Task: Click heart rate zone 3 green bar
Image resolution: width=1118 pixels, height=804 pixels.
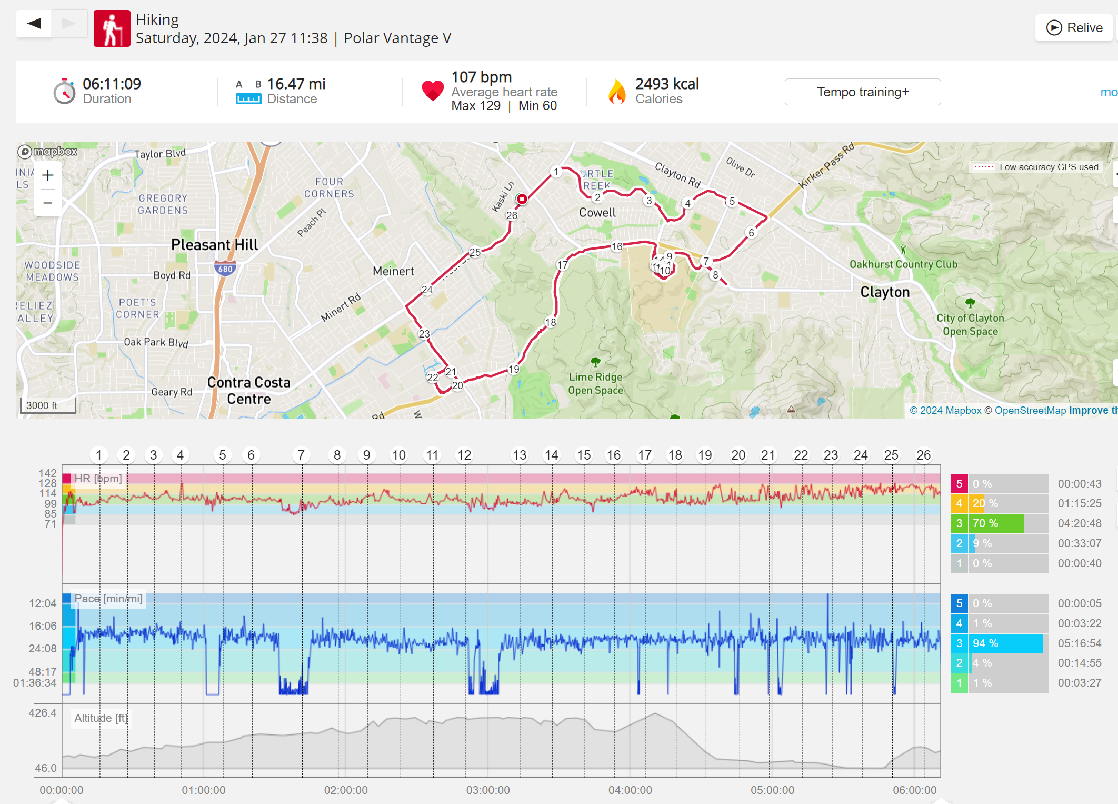Action: click(x=996, y=523)
